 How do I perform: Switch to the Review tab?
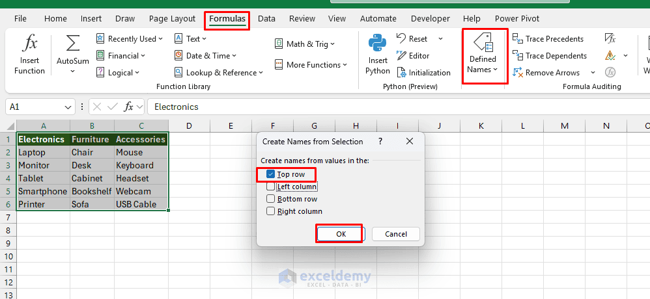pos(302,19)
